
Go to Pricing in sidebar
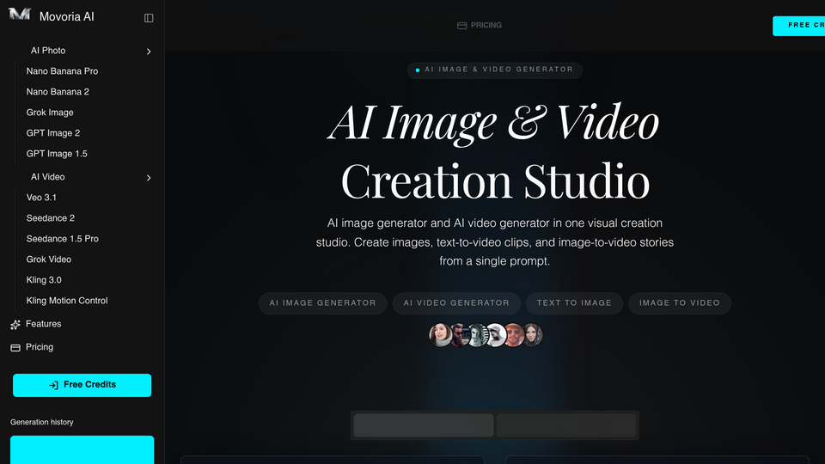[40, 347]
